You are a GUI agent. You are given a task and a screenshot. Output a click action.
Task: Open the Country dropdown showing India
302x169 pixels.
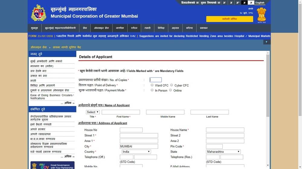[x=136, y=152]
